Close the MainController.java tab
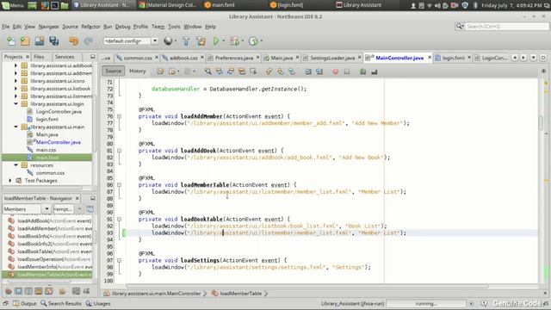The height and width of the screenshot is (310, 551). pyautogui.click(x=430, y=58)
